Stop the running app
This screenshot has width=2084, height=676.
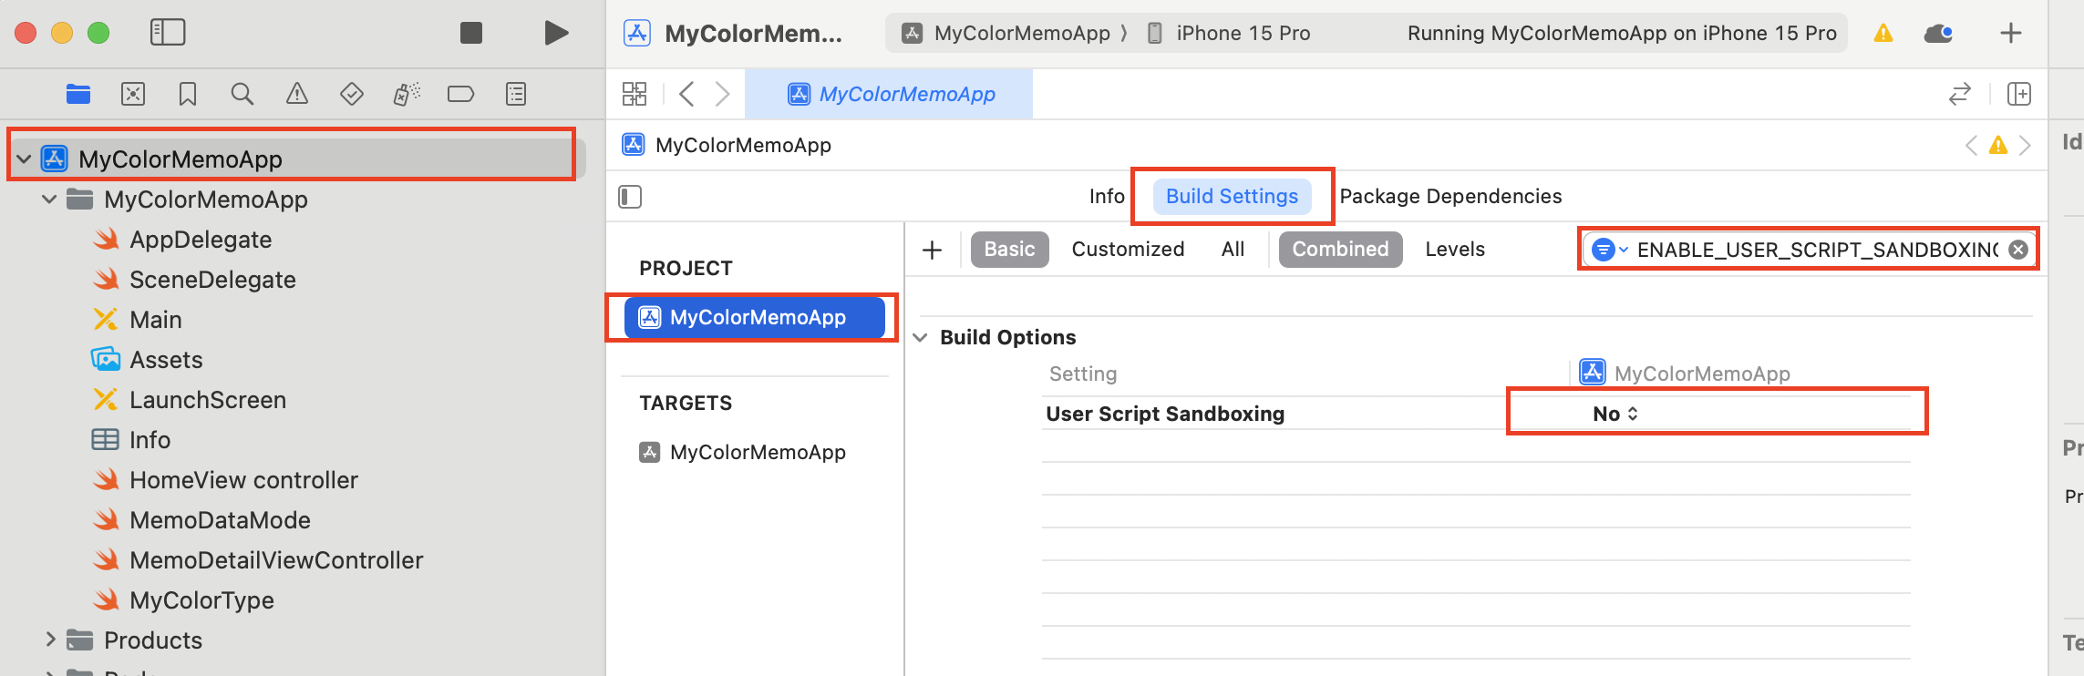tap(471, 34)
